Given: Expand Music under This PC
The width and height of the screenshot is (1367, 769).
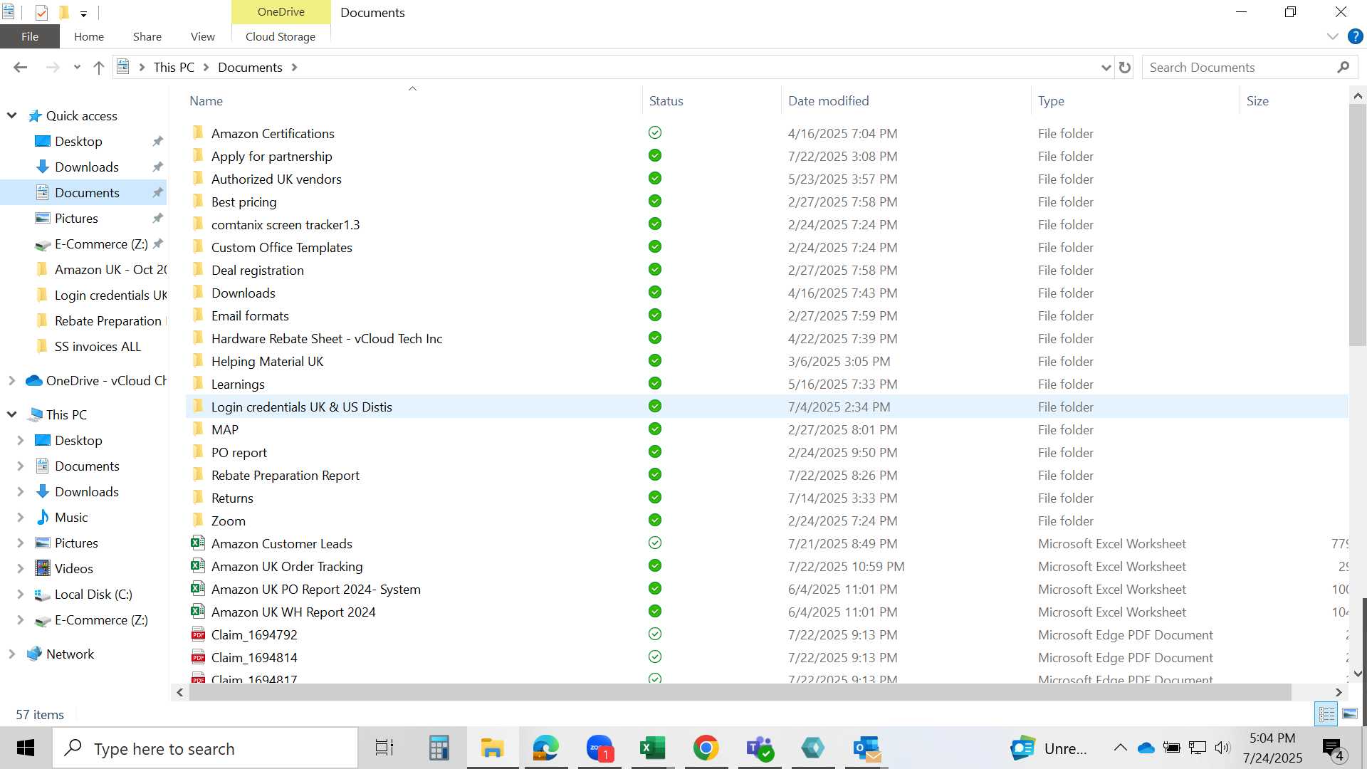Looking at the screenshot, I should click(21, 517).
